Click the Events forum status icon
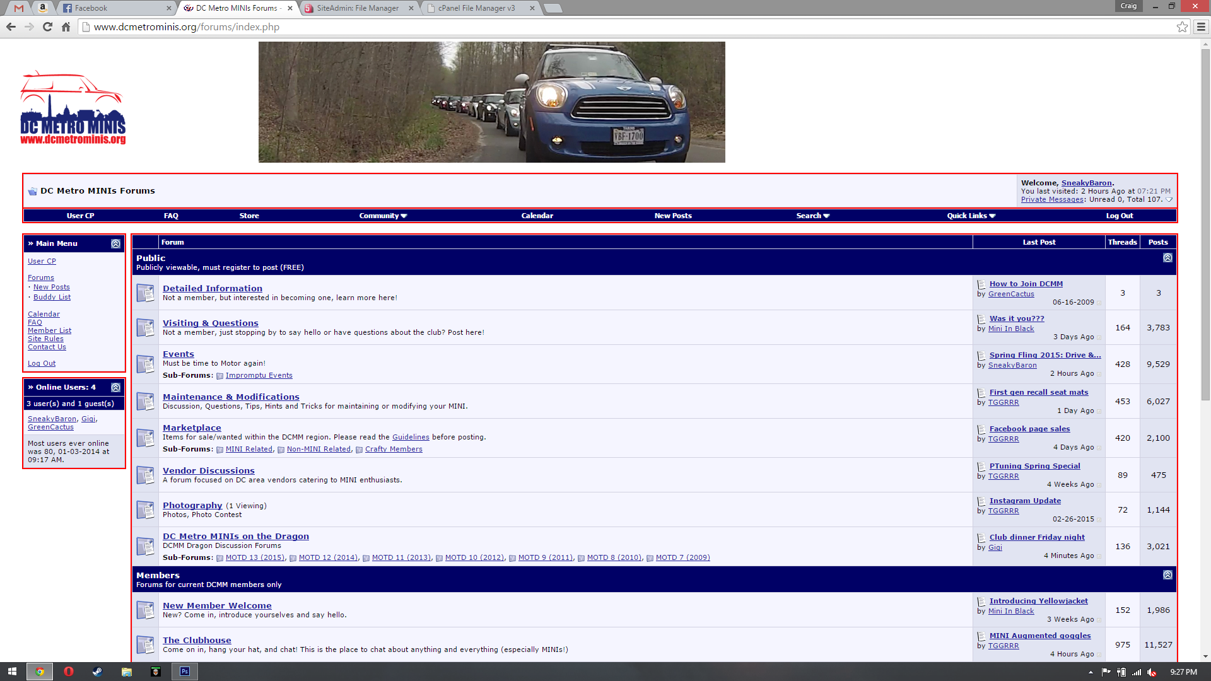The image size is (1211, 681). [x=146, y=364]
